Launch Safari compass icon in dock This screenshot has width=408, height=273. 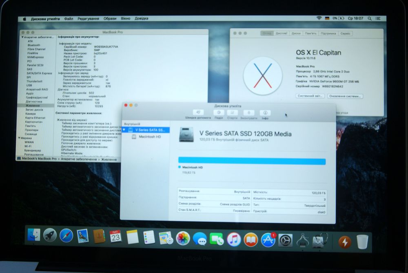(x=67, y=235)
